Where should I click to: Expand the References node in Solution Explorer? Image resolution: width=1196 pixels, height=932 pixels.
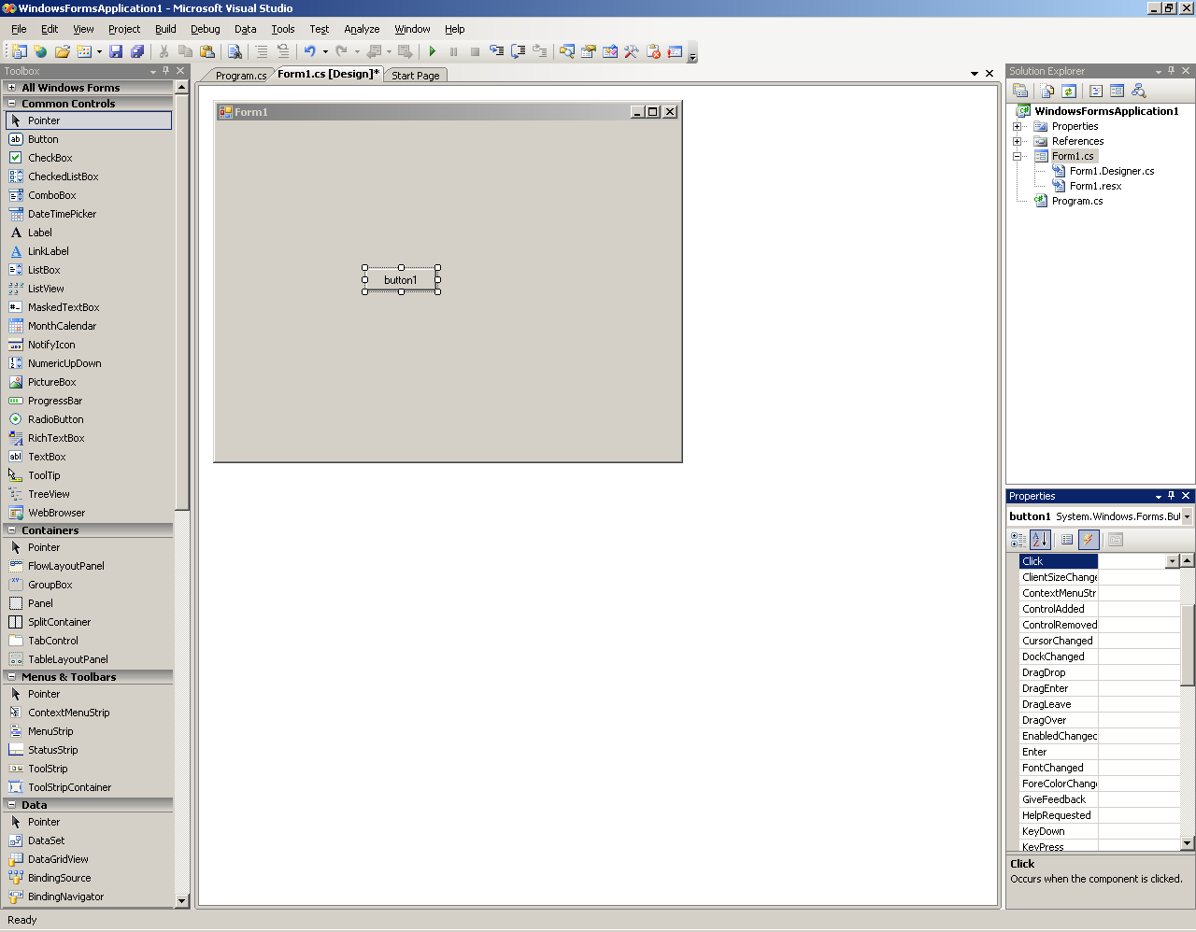click(1018, 141)
